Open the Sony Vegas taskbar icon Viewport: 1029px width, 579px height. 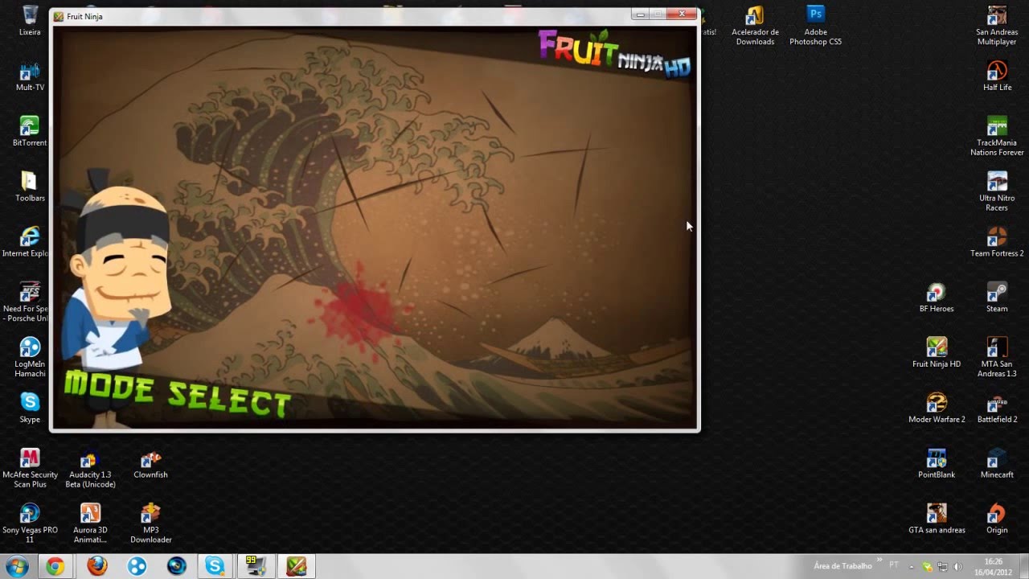tap(176, 567)
